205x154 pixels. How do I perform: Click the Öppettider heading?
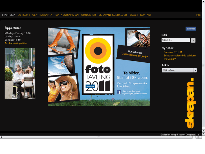click(13, 28)
